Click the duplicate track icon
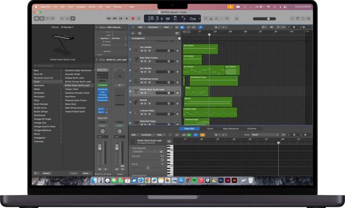This screenshot has height=208, width=345. pos(139,33)
